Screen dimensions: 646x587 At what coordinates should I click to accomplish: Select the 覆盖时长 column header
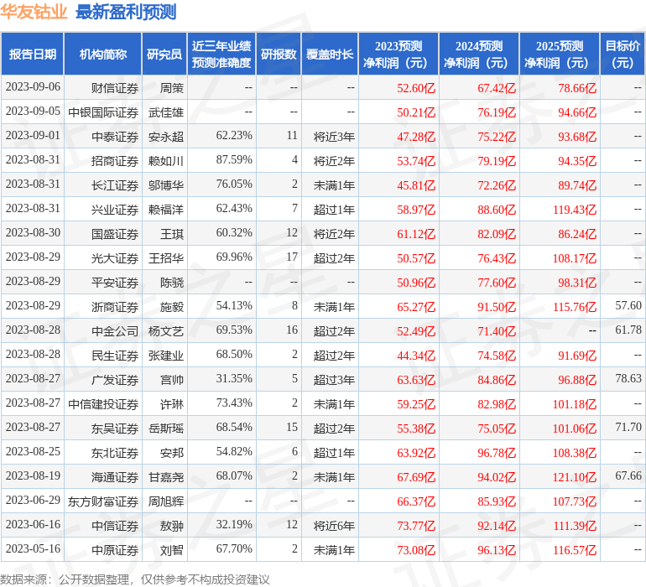[330, 54]
